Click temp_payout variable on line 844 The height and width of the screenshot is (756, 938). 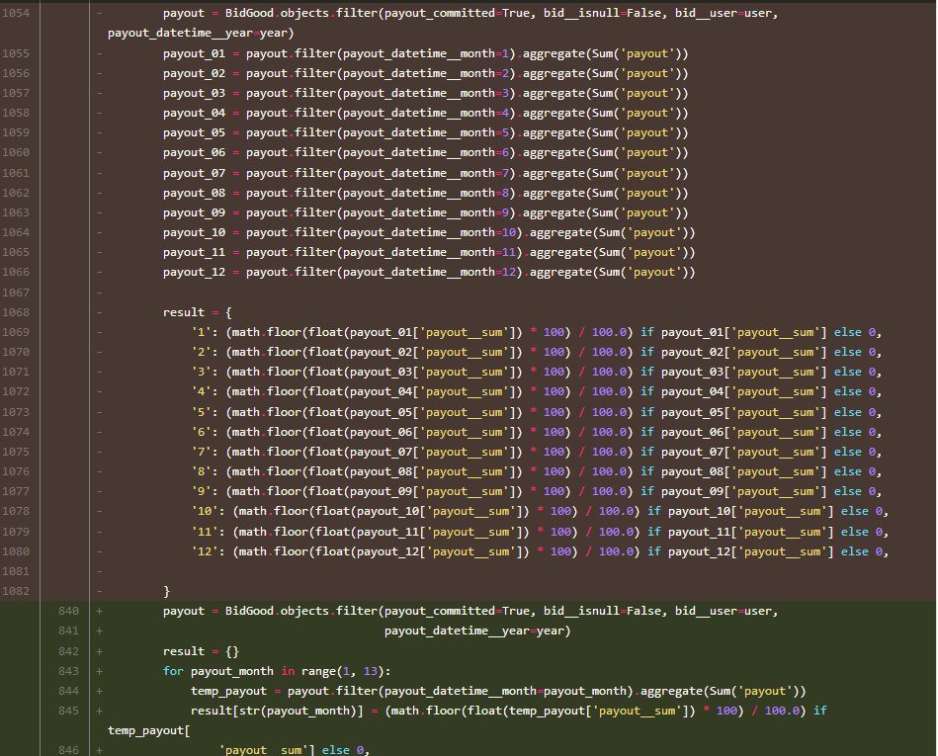228,691
